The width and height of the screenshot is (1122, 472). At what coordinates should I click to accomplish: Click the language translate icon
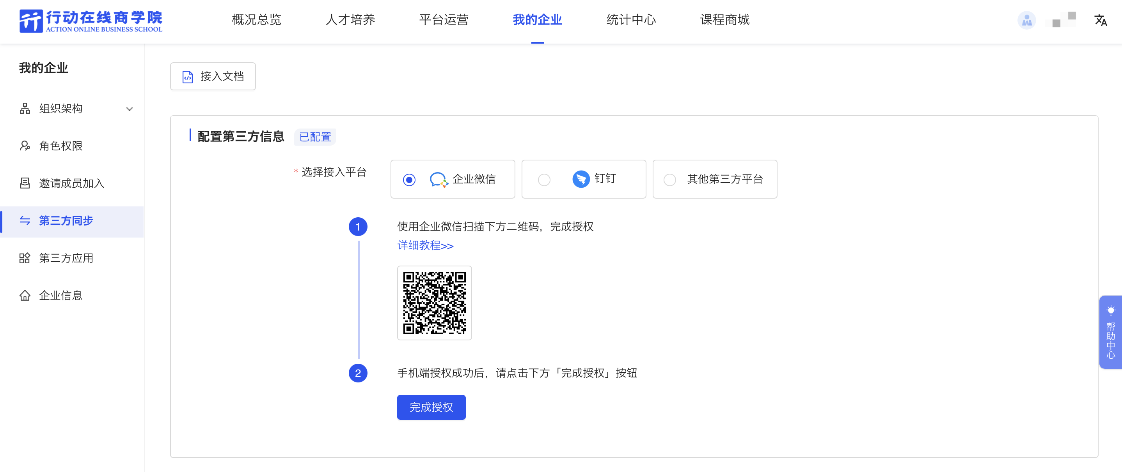(1100, 20)
